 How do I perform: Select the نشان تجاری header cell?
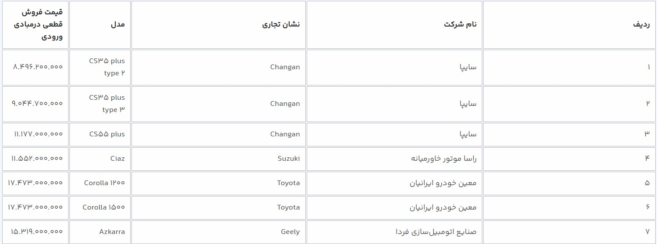[x=281, y=24]
